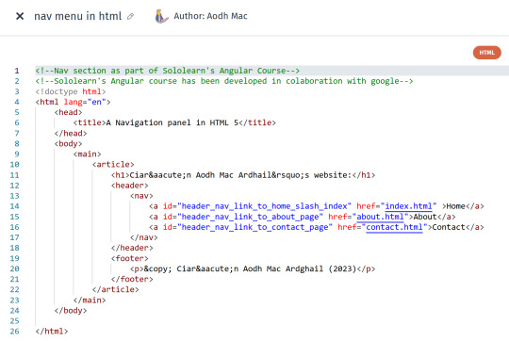Click line number 14 in gutter
The width and height of the screenshot is (509, 341).
(14, 206)
